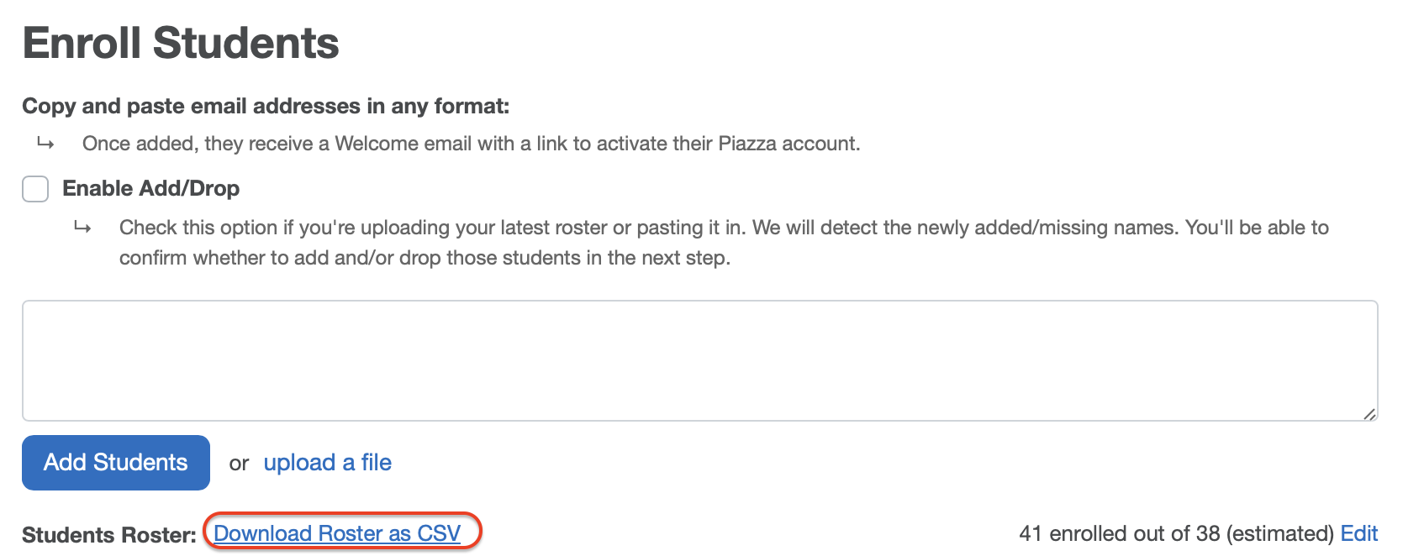Click "Check this option" description line
The image size is (1424, 556).
723,228
